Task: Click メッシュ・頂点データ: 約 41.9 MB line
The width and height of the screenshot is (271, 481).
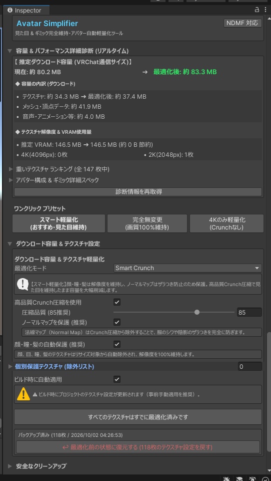Action: [x=61, y=107]
